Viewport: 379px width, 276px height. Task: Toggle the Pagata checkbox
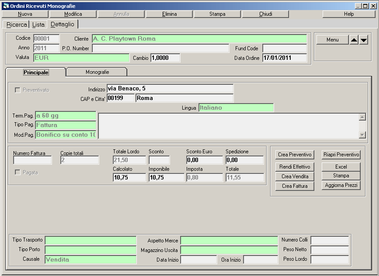[17, 172]
